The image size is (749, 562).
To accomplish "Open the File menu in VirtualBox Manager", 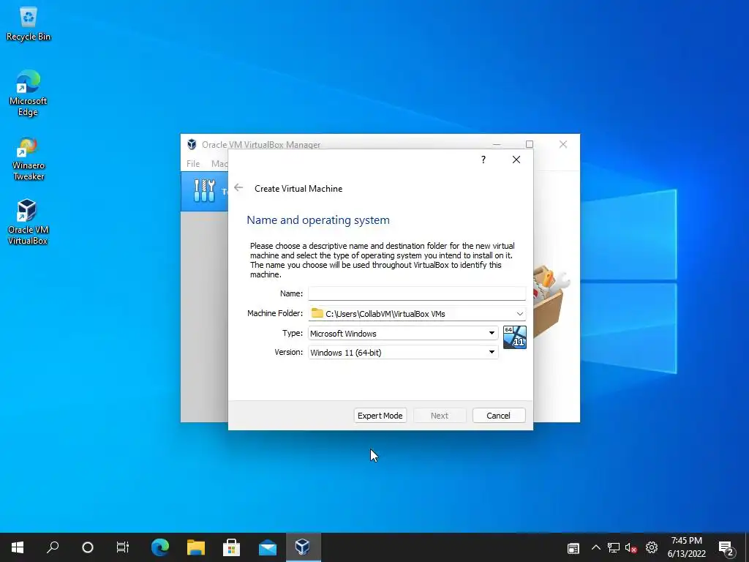I will click(x=193, y=163).
